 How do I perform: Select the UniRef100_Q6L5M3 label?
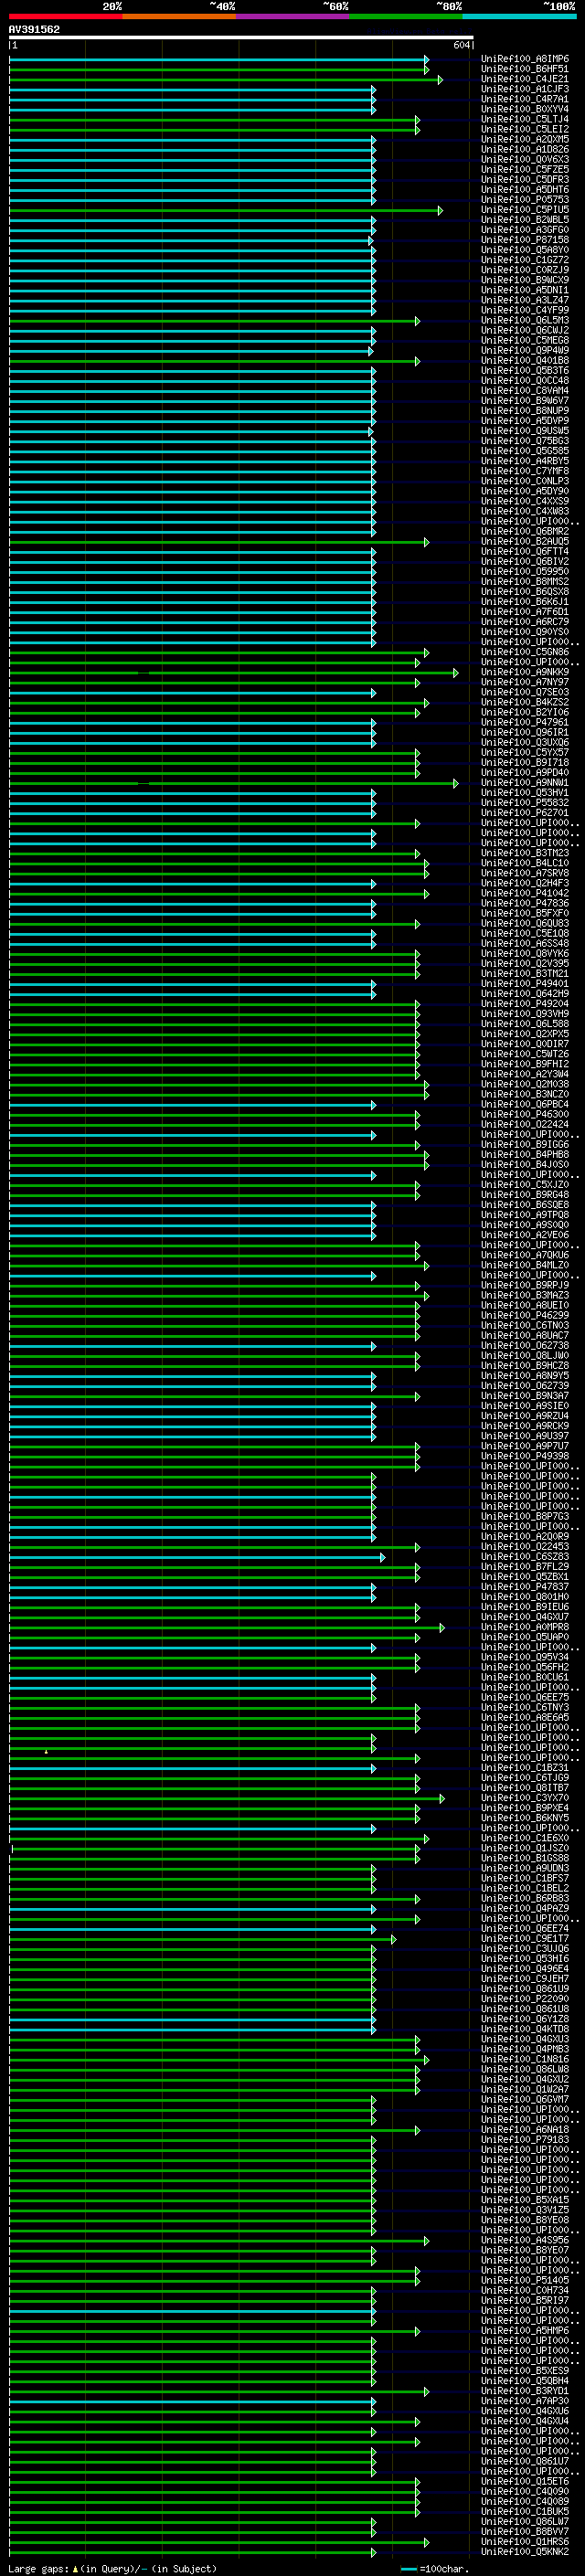pyautogui.click(x=525, y=320)
